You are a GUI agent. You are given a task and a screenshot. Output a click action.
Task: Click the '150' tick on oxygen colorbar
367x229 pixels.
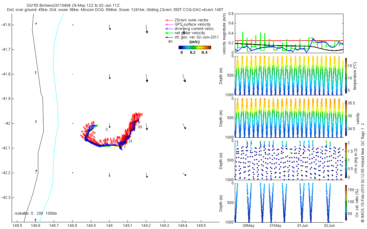(x=351, y=190)
